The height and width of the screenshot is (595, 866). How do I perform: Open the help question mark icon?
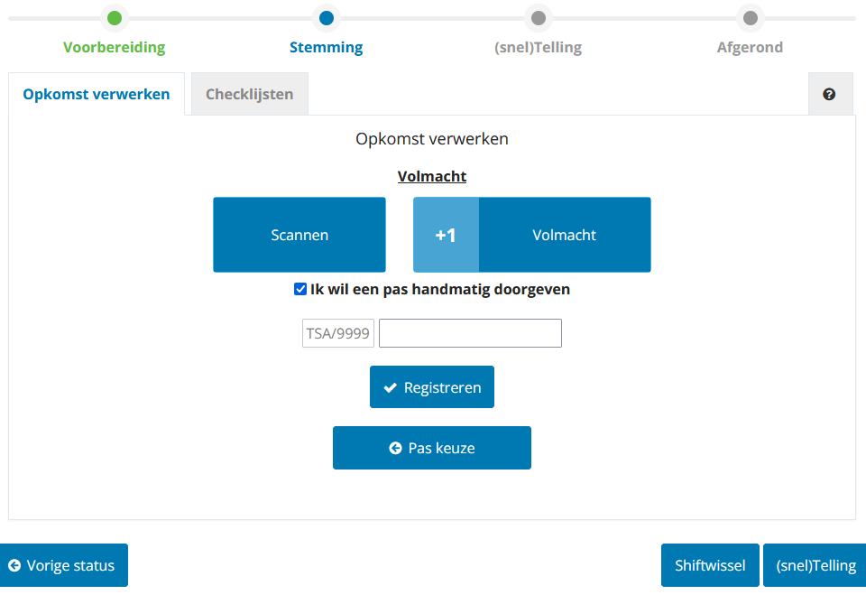click(829, 94)
